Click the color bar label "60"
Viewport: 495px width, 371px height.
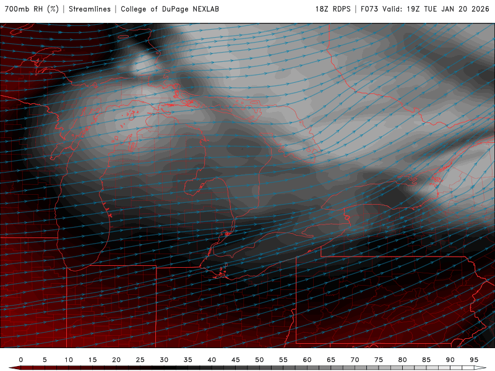point(307,360)
